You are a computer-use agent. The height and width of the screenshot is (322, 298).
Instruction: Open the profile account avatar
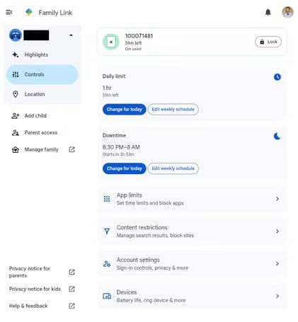click(287, 12)
